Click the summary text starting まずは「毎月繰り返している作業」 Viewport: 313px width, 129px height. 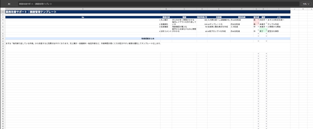pyautogui.click(x=83, y=44)
